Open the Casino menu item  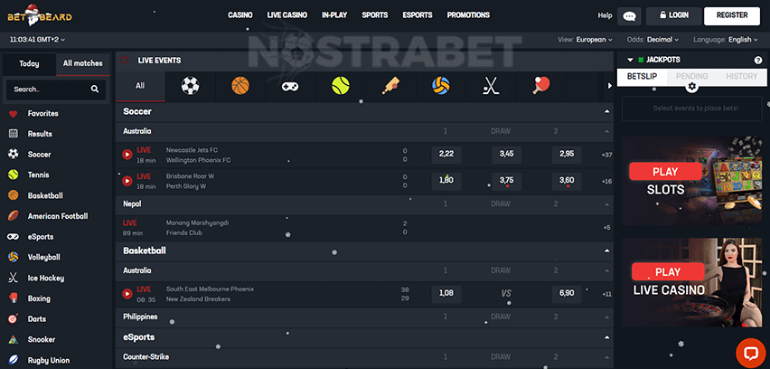(240, 15)
